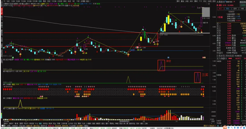Click the red-boxed 崩空 signal spike
Image resolution: width=246 pixels, height=129 pixels.
click(161, 66)
